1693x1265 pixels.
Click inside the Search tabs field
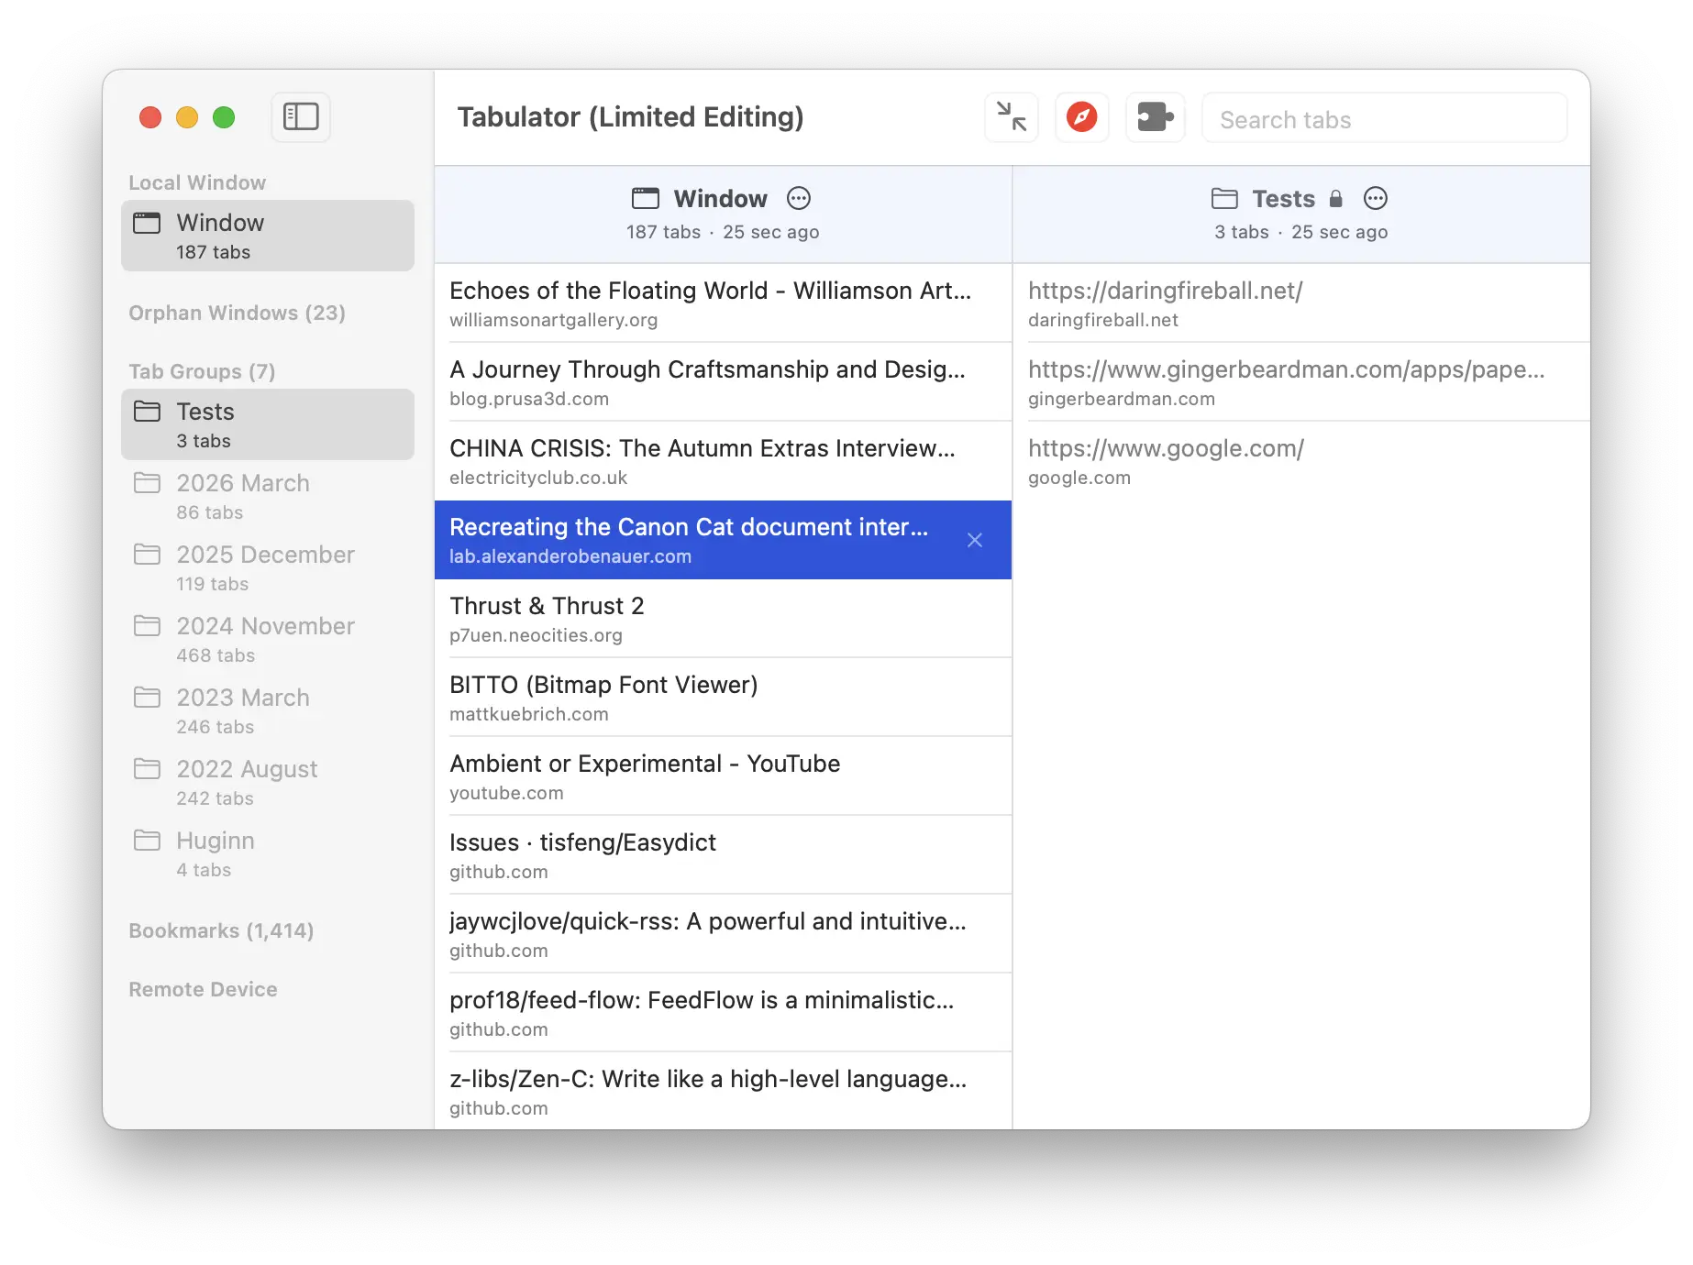coord(1384,118)
